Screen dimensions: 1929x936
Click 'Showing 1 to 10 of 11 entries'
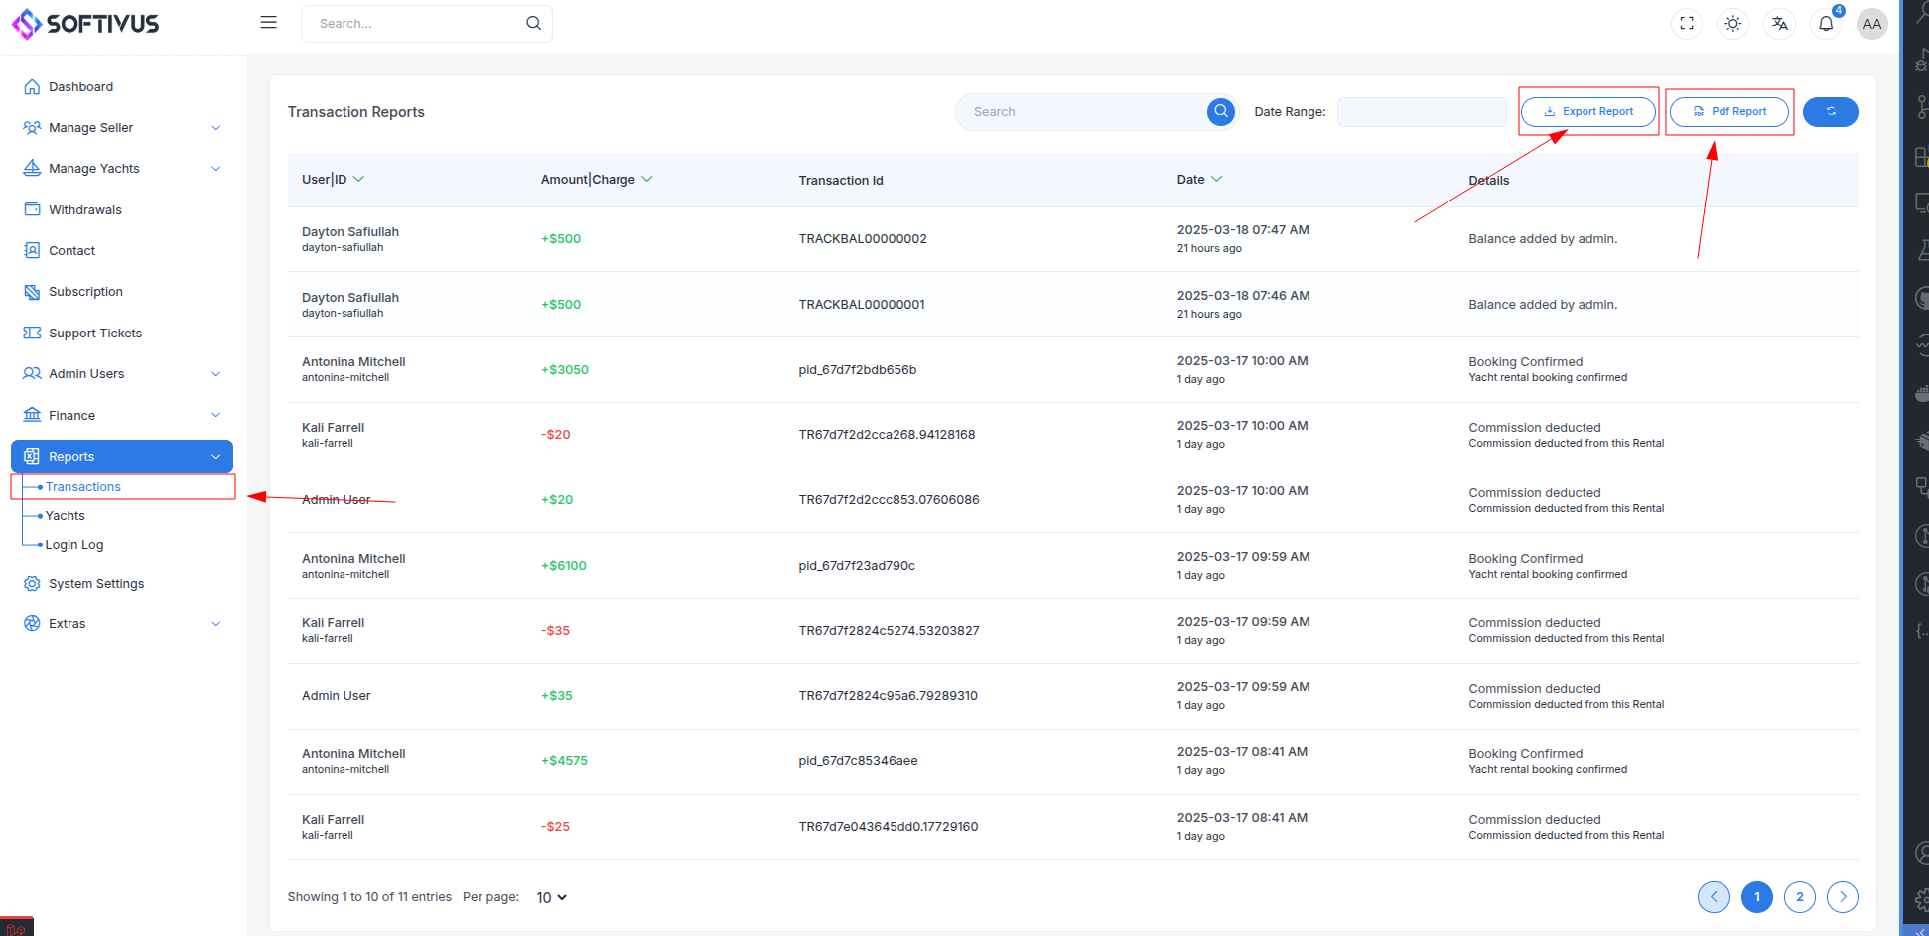click(x=369, y=896)
